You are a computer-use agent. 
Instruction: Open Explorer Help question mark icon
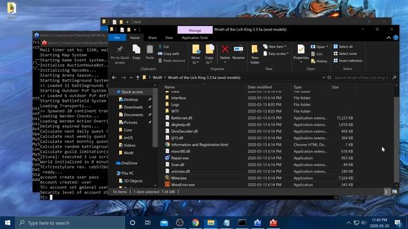[396, 38]
